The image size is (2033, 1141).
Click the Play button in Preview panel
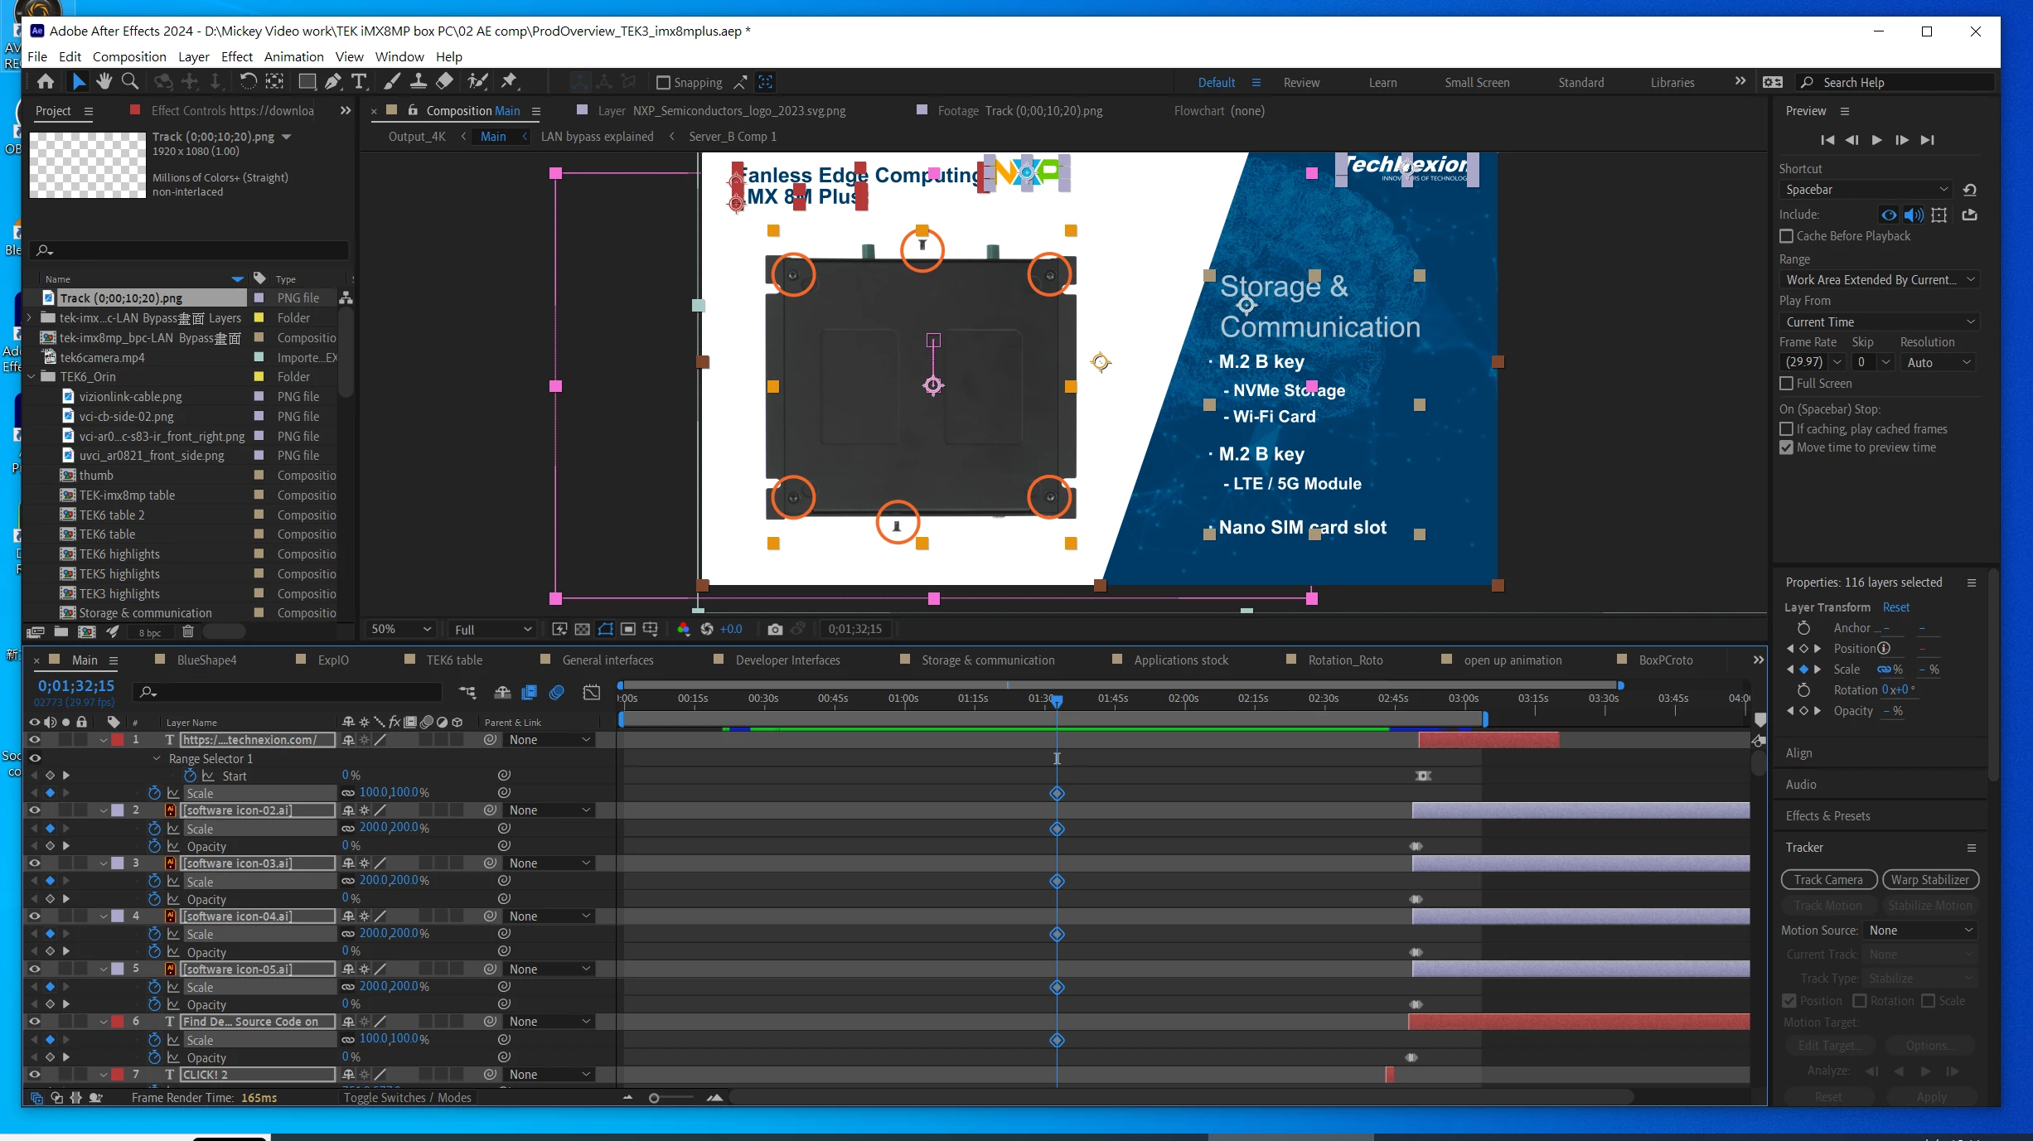tap(1876, 140)
